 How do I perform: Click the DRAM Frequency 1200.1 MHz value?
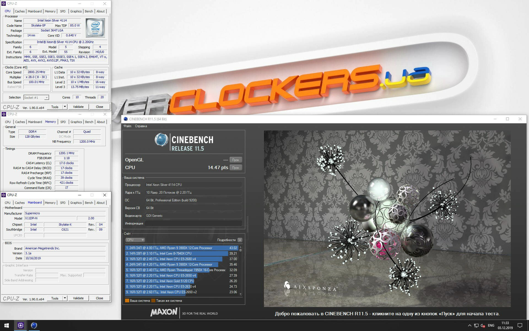[x=66, y=153]
